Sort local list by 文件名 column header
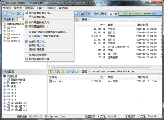The height and width of the screenshot is (120, 164). tap(69, 77)
